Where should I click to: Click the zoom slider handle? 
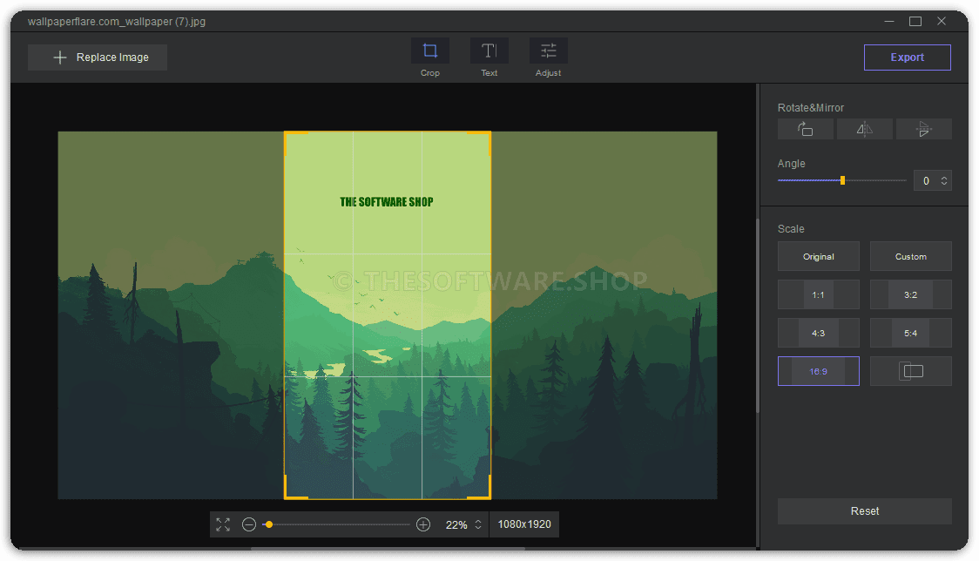(269, 524)
